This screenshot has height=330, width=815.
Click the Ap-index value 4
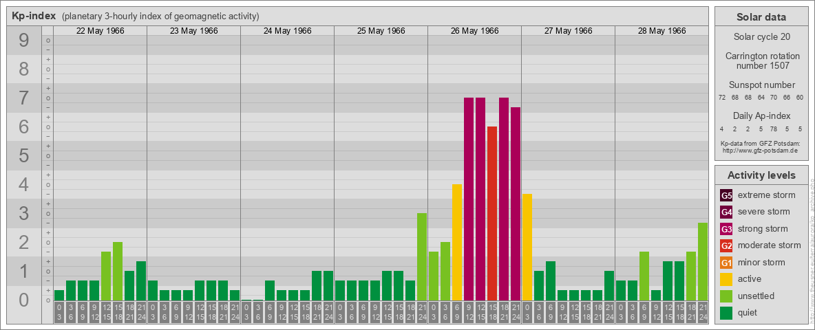722,129
